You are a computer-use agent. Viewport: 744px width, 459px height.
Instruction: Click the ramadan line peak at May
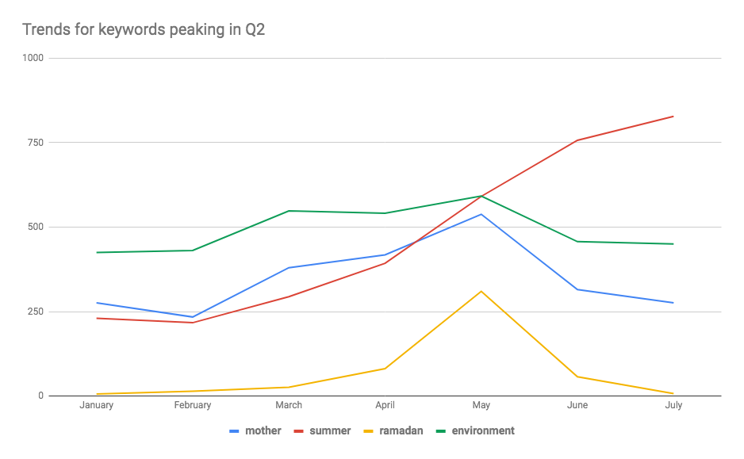(481, 291)
